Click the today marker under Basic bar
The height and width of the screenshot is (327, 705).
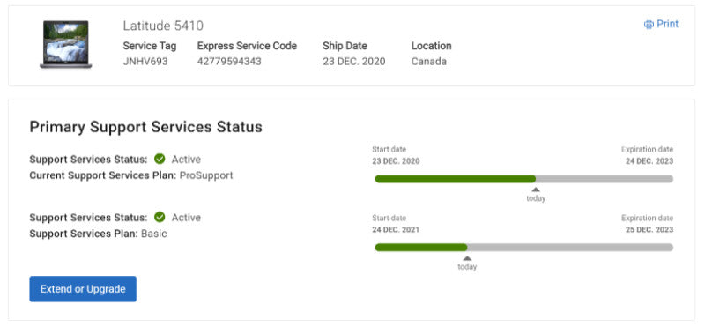(467, 264)
